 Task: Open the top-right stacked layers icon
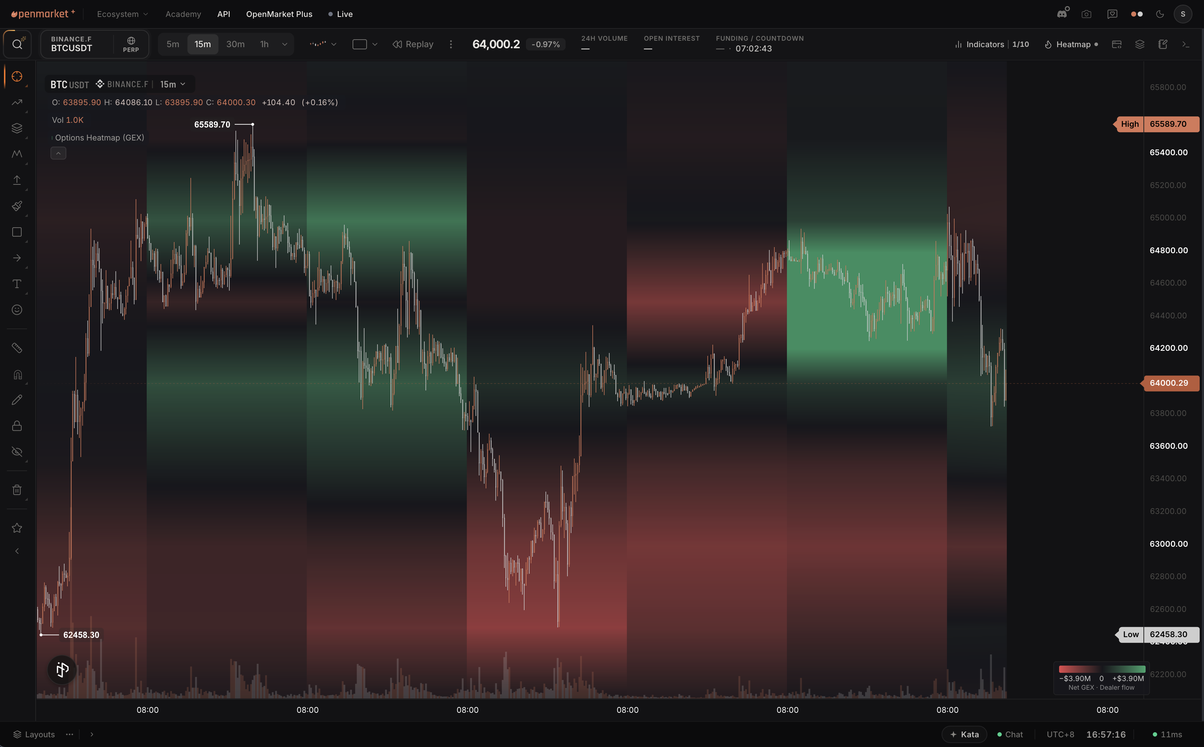[x=1140, y=44]
